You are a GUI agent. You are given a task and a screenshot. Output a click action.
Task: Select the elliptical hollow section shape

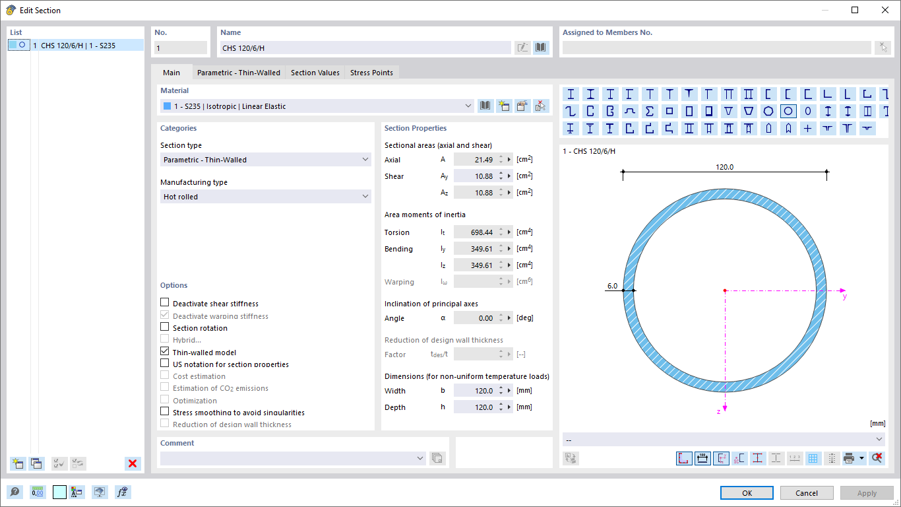(808, 111)
